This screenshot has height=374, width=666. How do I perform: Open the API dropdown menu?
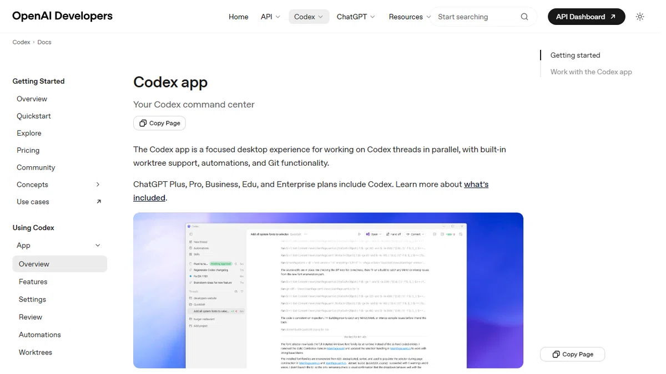pyautogui.click(x=270, y=17)
